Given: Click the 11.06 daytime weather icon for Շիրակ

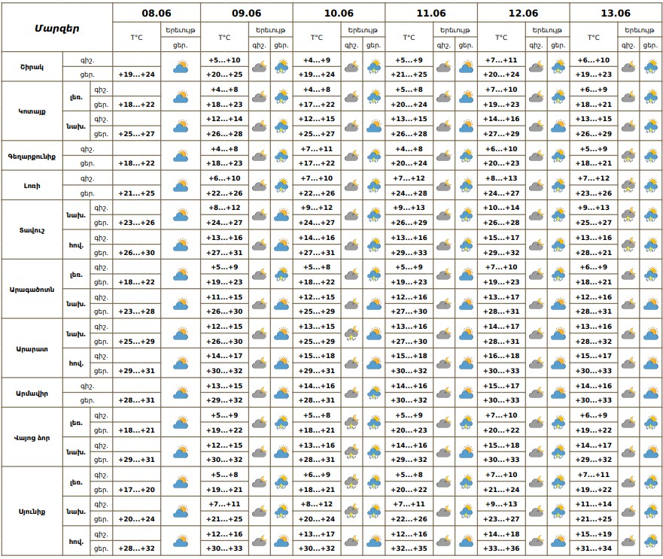Looking at the screenshot, I should (x=466, y=67).
